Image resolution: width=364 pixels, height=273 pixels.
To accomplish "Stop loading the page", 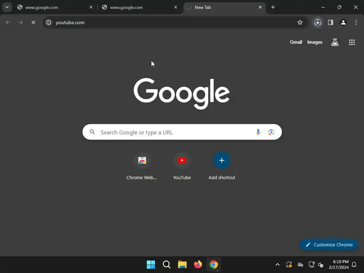I will point(33,22).
